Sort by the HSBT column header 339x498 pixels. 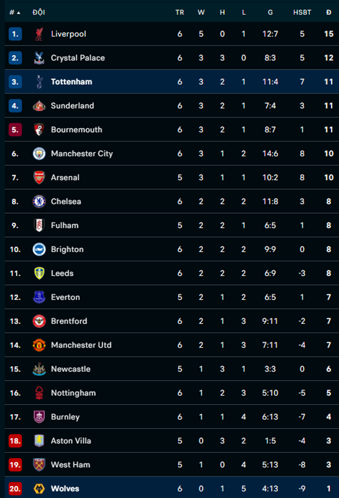(302, 12)
